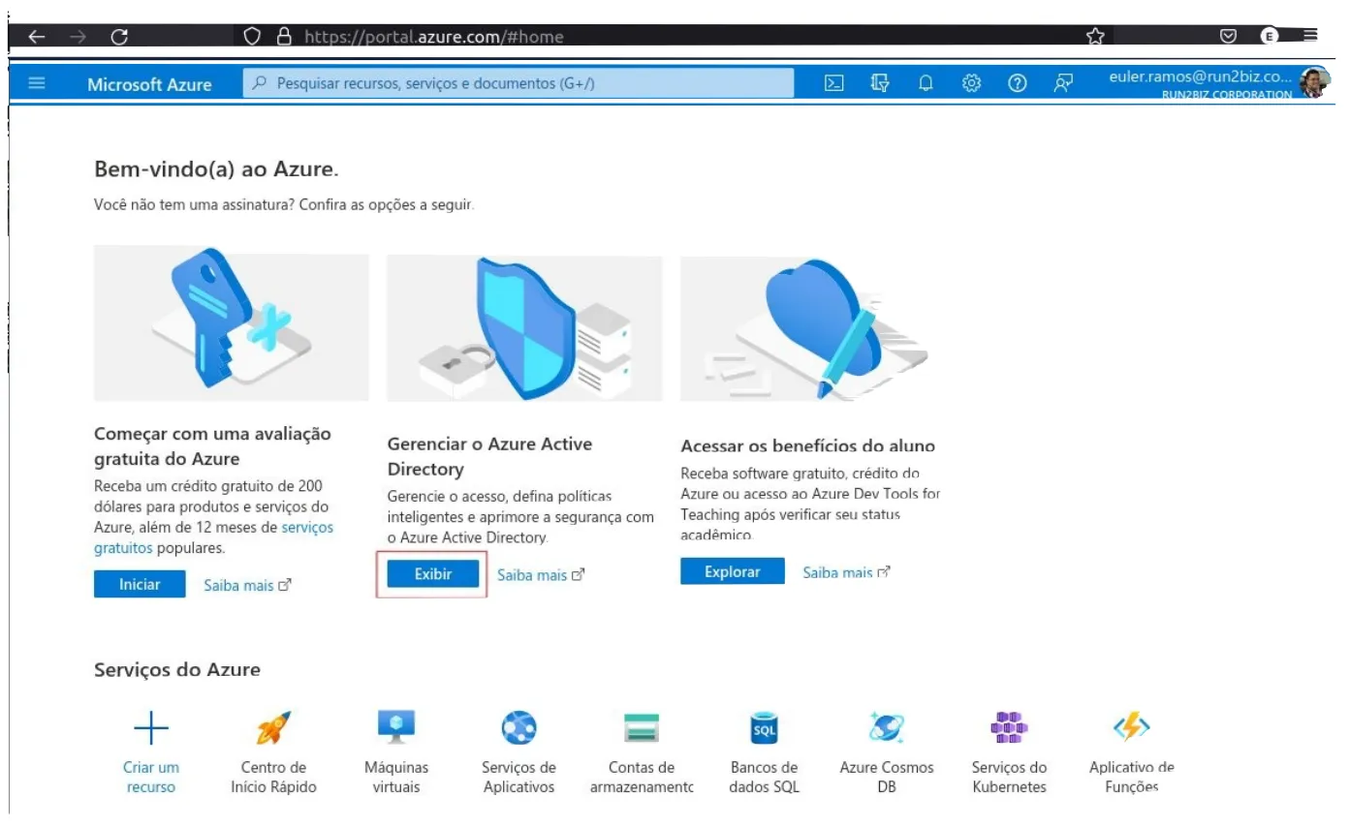Click the browser address bar URL
The height and width of the screenshot is (827, 1350).
coord(433,37)
